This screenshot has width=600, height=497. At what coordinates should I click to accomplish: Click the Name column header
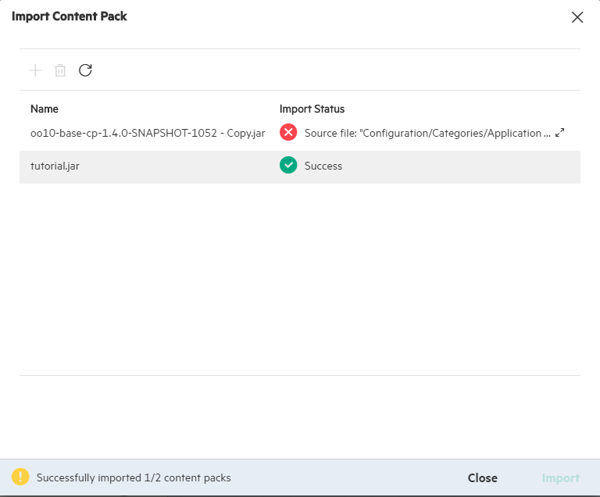(x=45, y=109)
